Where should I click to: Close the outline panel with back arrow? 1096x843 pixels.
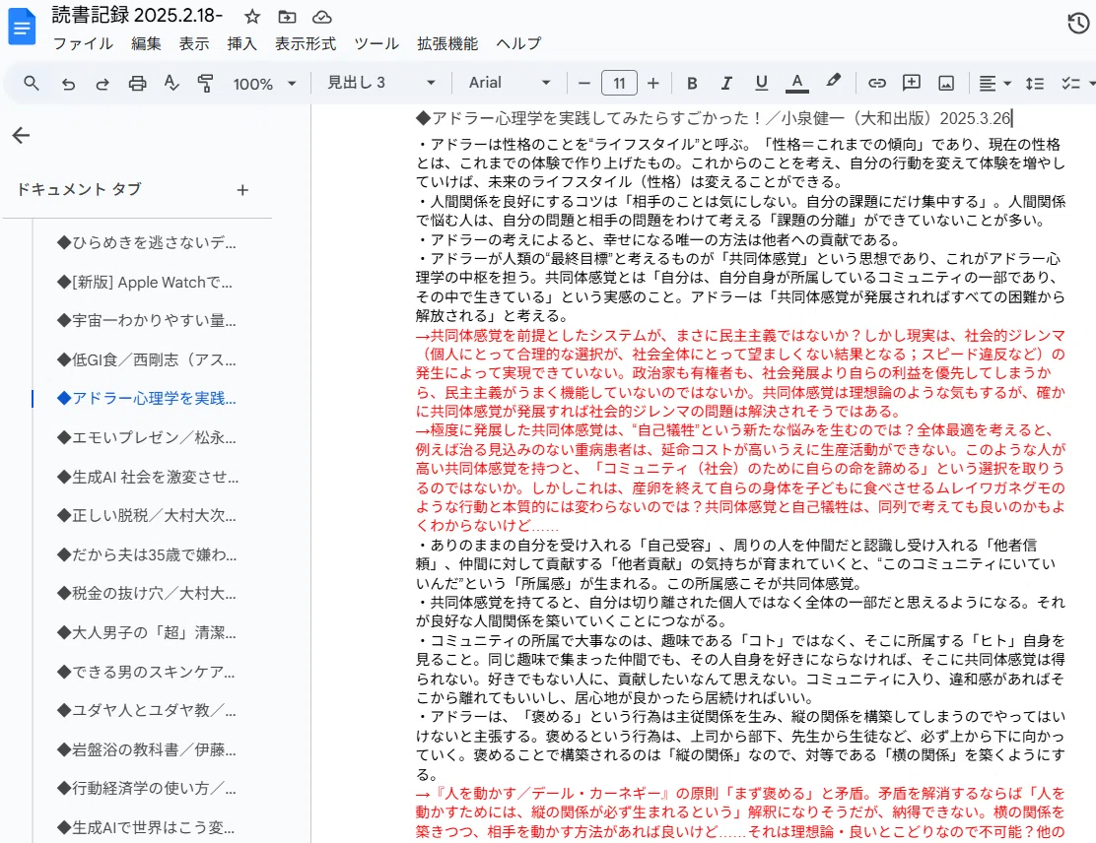(x=21, y=135)
